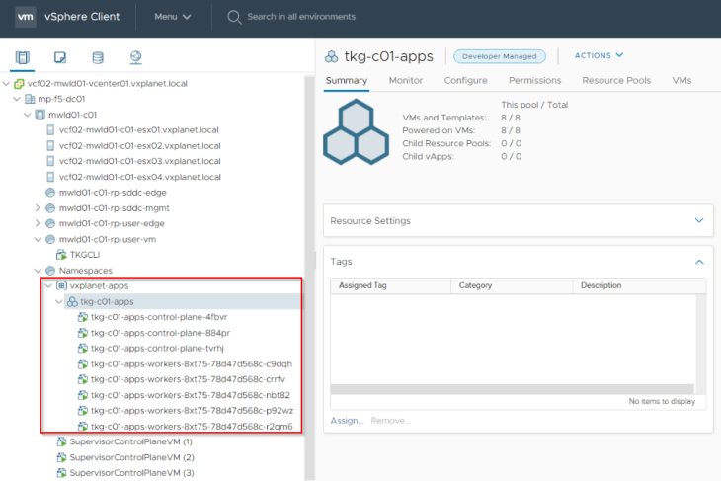Sort by Description column header
The image size is (721, 481).
pos(639,285)
